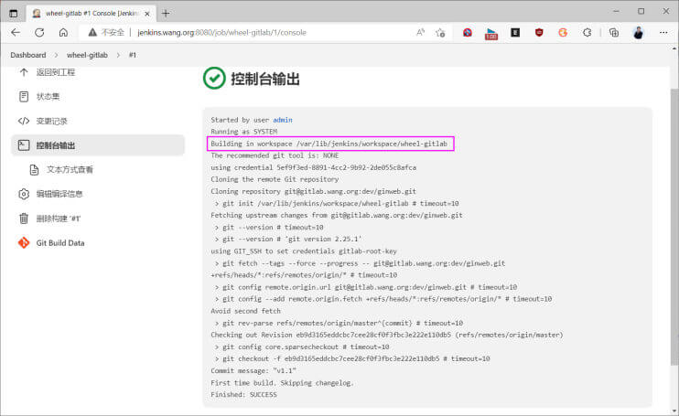
Task: Open the admin user link
Action: point(283,120)
